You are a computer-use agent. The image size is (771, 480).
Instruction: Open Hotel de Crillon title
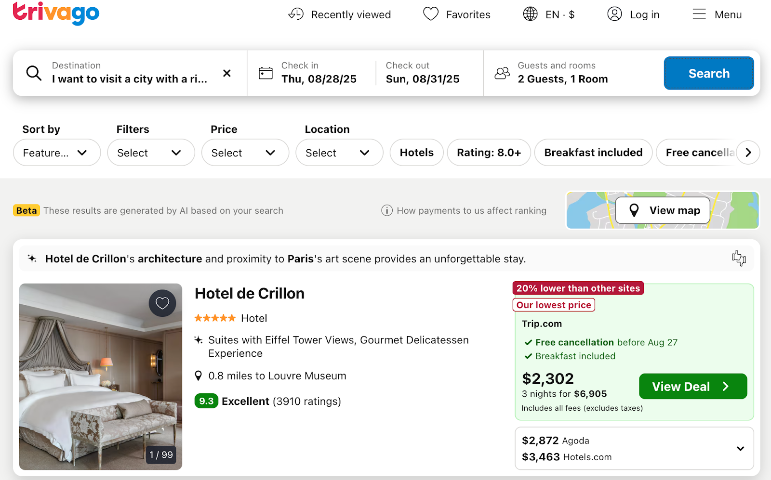(250, 294)
